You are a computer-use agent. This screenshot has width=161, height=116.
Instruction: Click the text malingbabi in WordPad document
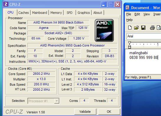point(139,53)
